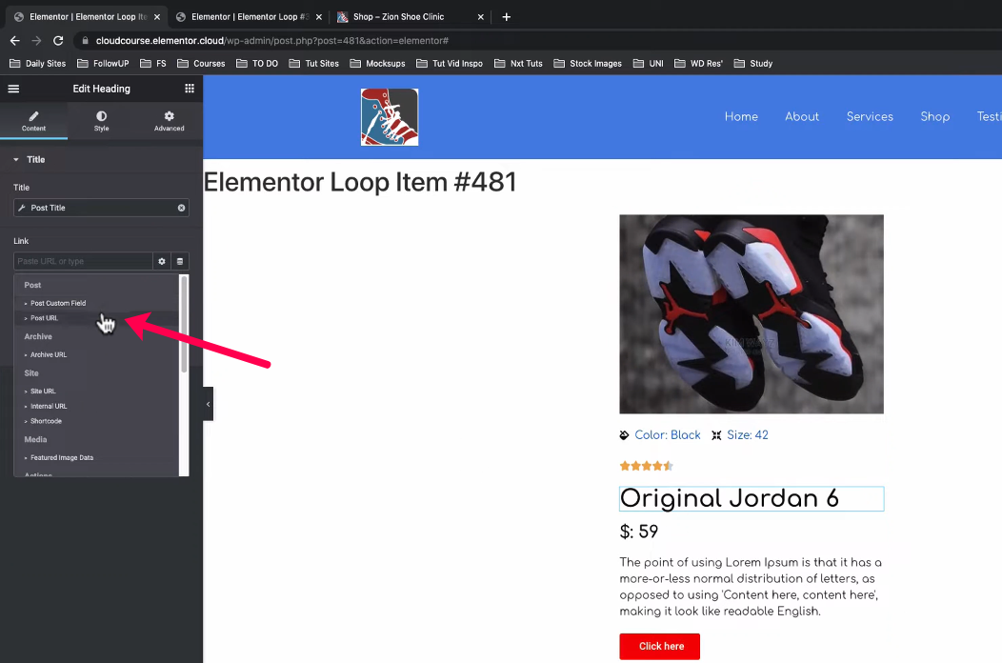Open the About nav link

point(802,116)
